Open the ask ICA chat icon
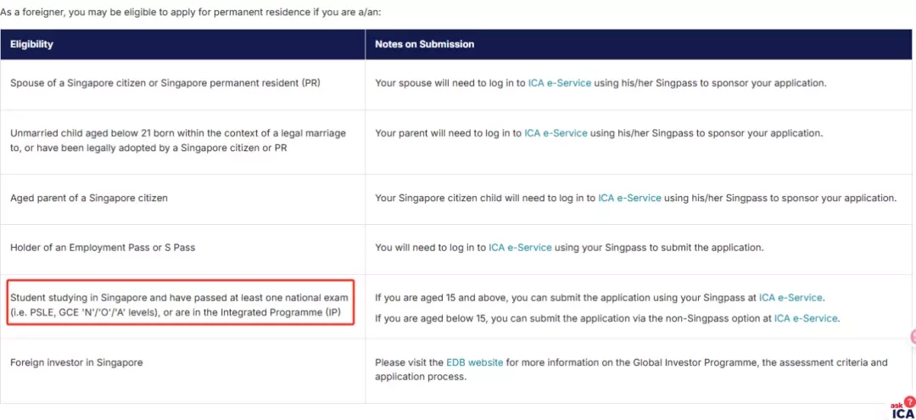This screenshot has height=420, width=916. (902, 407)
